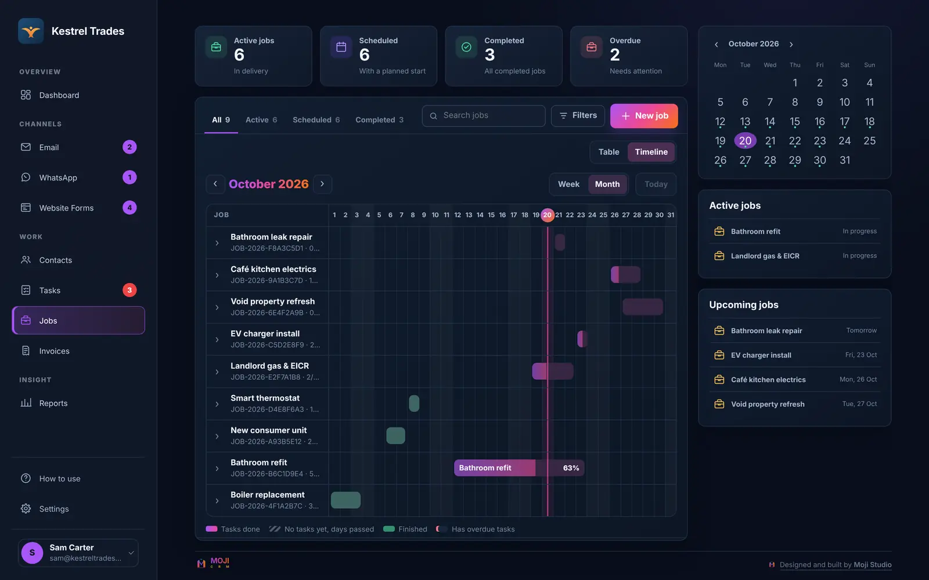Click the Kestrel Trades bird logo
Screen dimensions: 929x580
(x=31, y=31)
